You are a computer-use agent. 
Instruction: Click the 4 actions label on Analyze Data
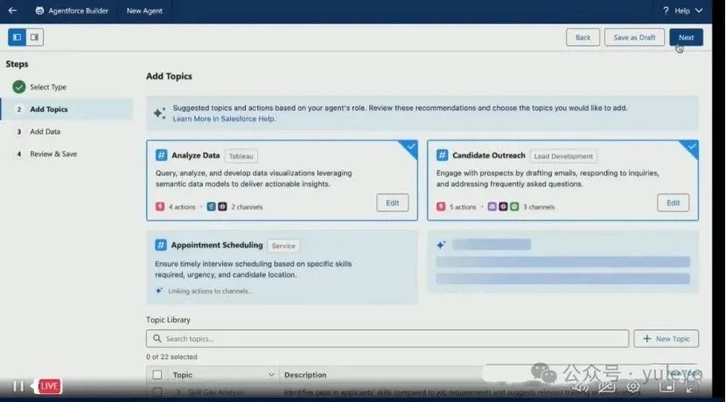pos(182,207)
